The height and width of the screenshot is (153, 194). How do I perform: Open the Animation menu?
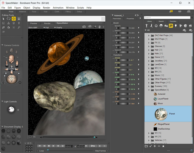(x=58, y=8)
